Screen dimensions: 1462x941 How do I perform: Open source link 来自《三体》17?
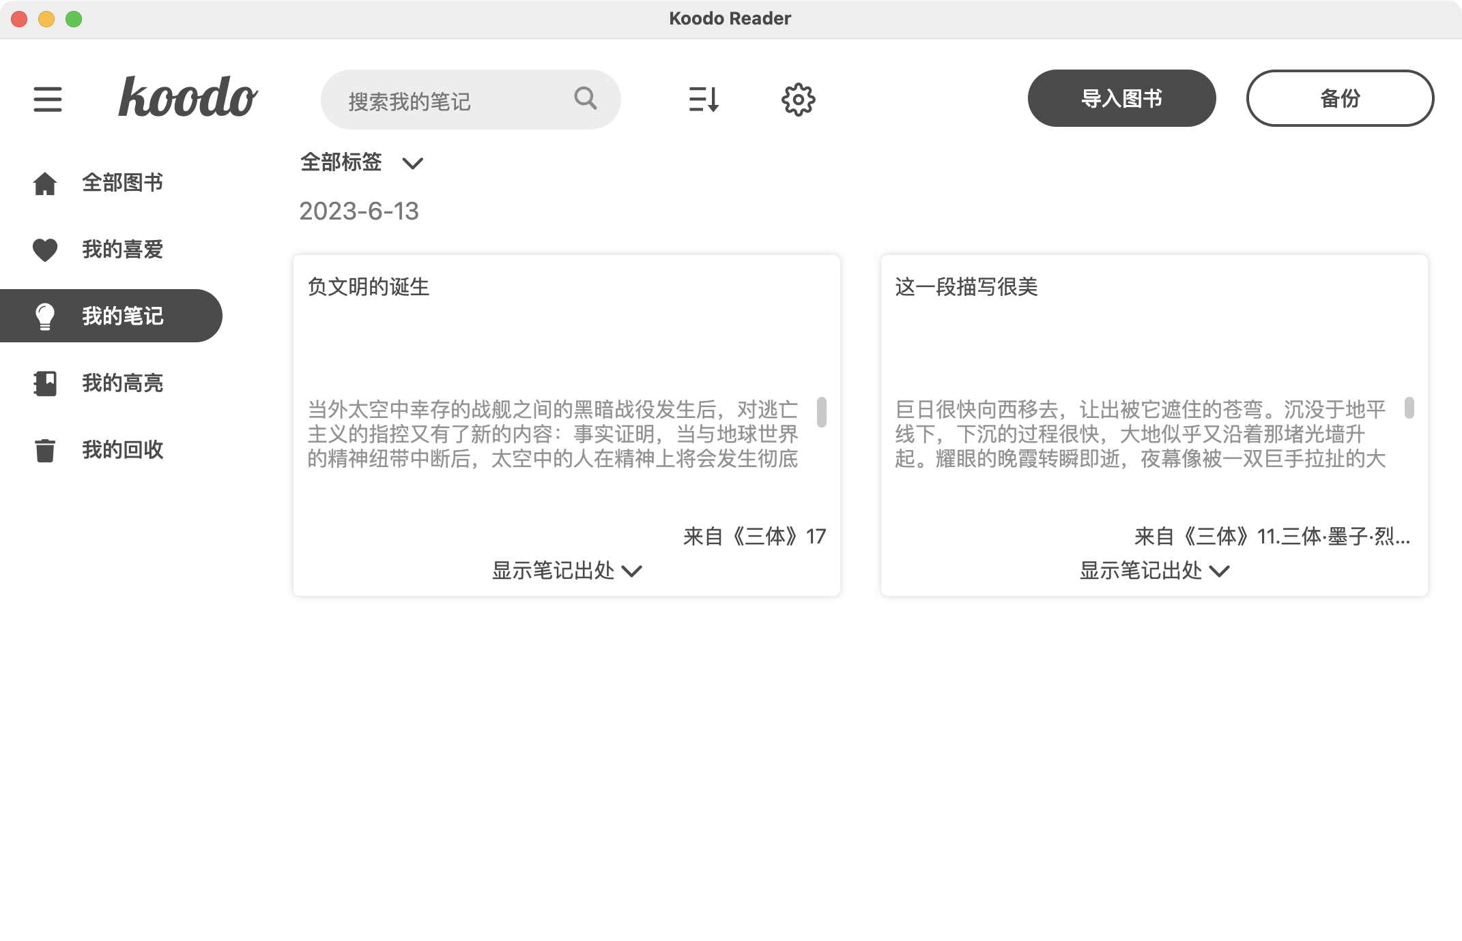(754, 537)
